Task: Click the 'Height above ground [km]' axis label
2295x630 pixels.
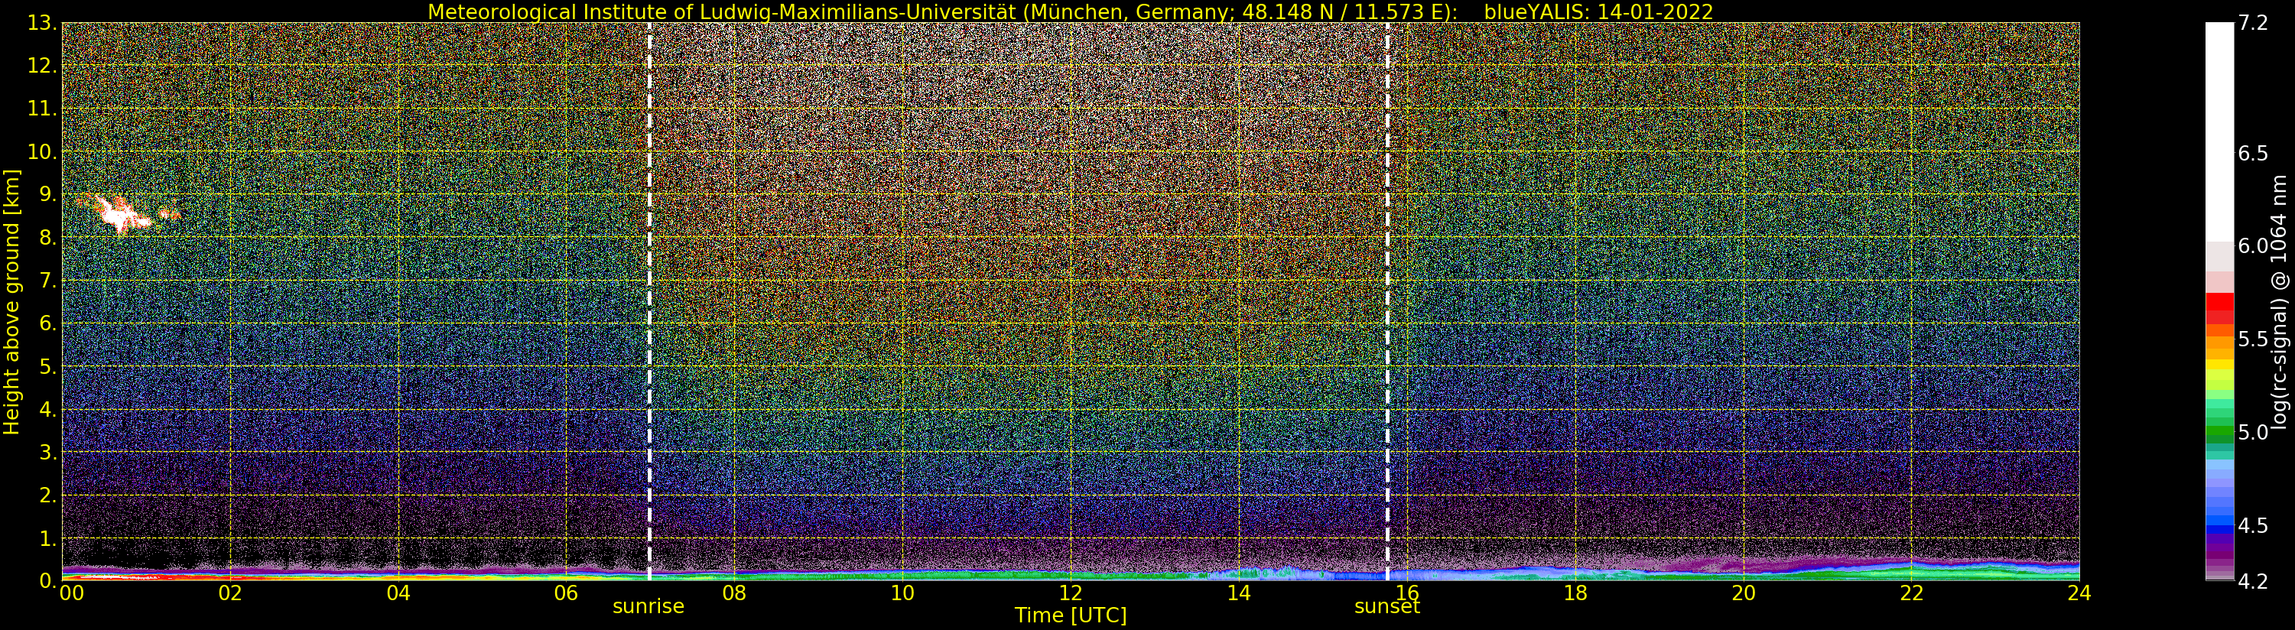Action: click(11, 301)
